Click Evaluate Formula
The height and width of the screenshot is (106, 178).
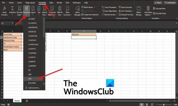click(126, 15)
